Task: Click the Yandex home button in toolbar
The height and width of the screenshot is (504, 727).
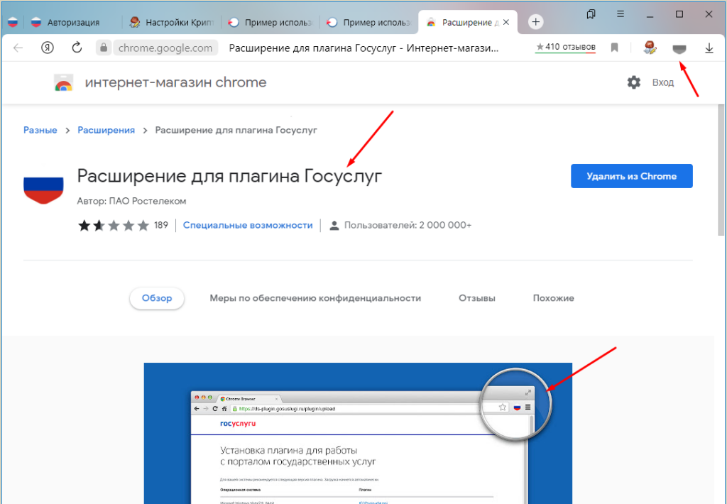Action: click(x=48, y=48)
